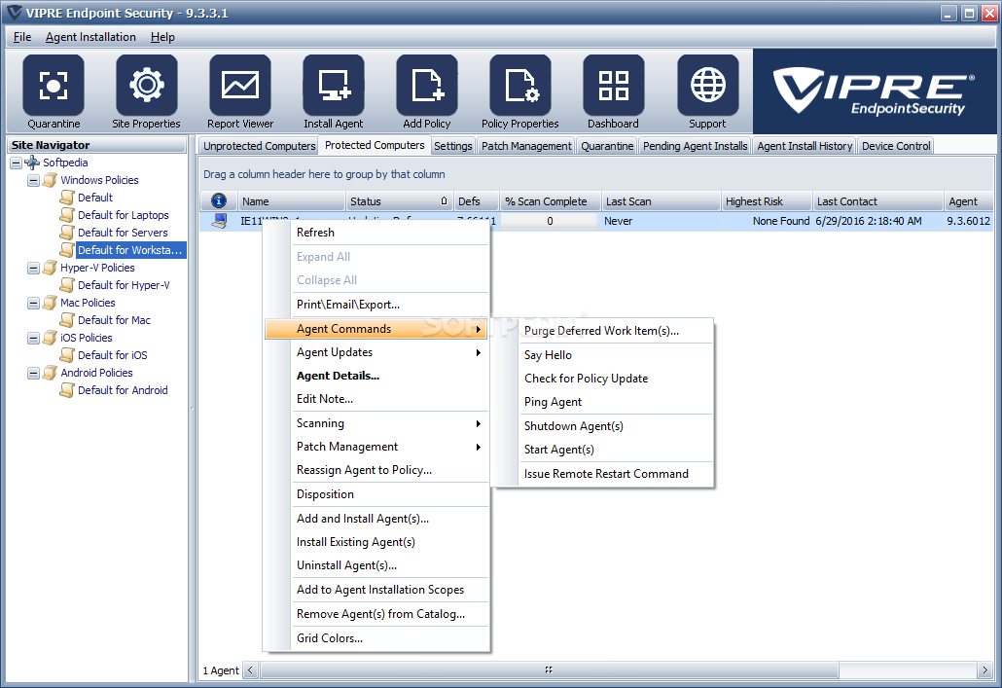Launch the Report Viewer icon

[240, 85]
